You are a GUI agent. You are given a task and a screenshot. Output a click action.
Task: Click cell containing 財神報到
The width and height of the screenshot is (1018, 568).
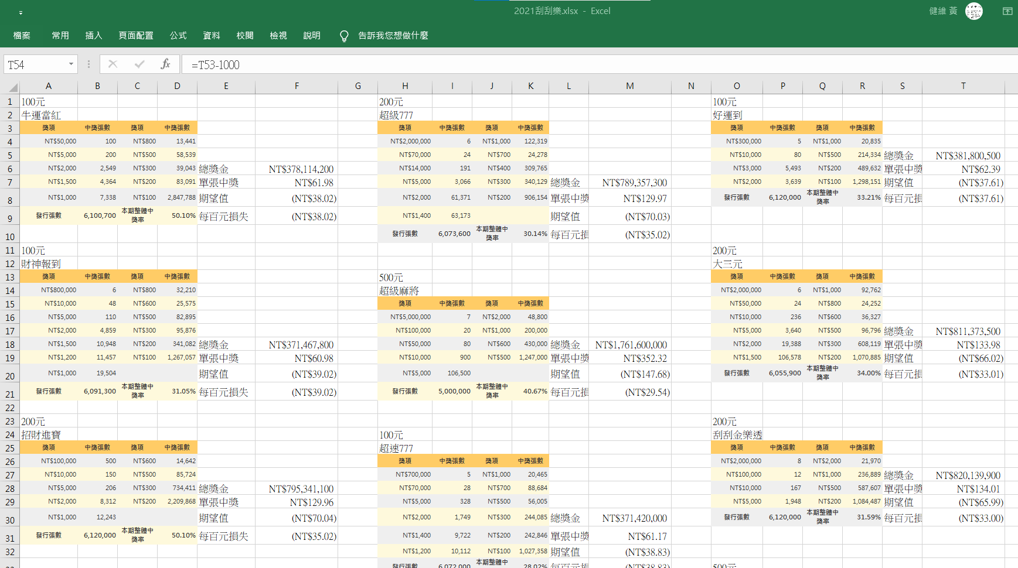coord(49,264)
